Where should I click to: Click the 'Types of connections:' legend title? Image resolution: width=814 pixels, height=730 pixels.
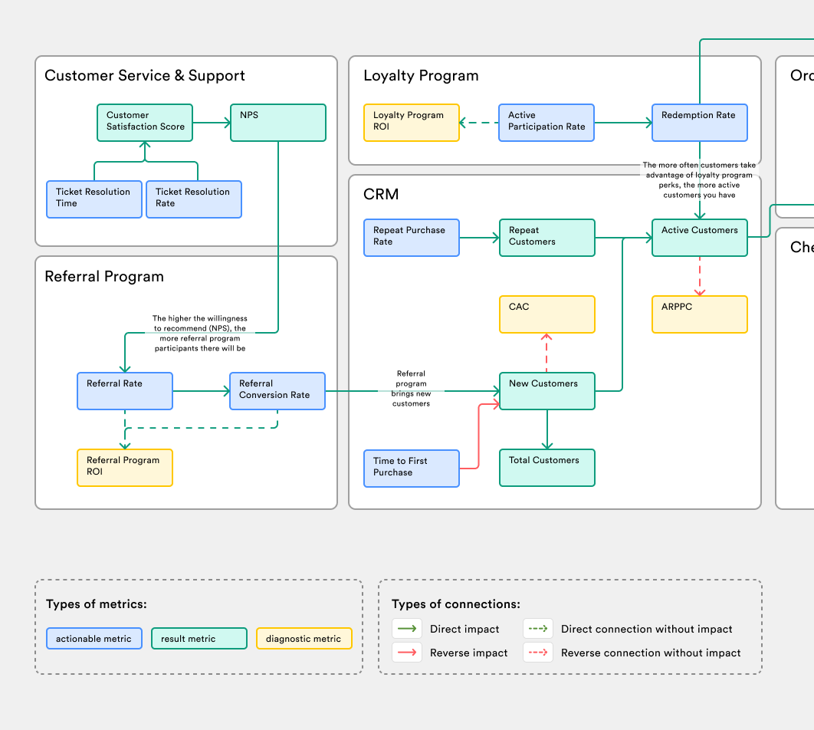[456, 604]
